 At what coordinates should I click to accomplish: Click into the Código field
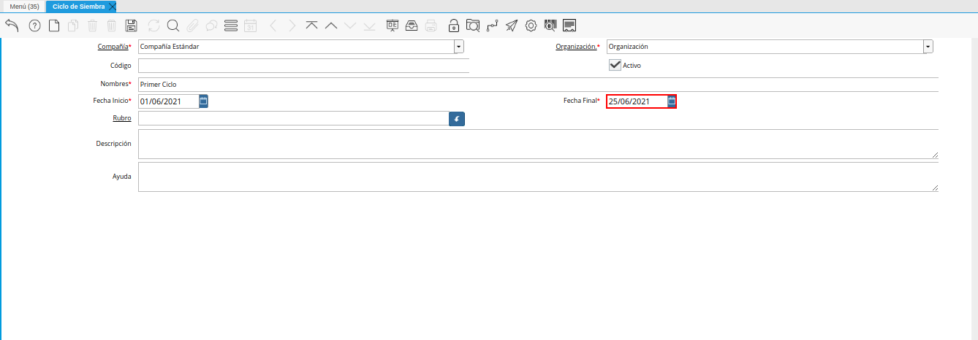click(303, 66)
